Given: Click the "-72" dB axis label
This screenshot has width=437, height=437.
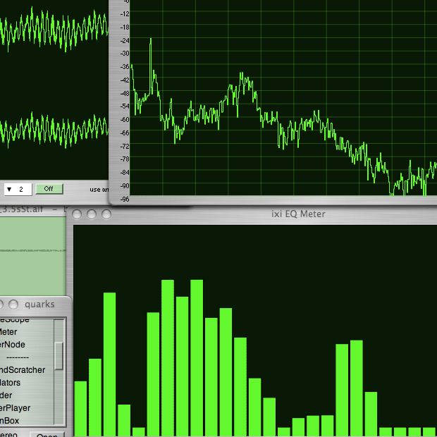Looking at the screenshot, I should (125, 146).
